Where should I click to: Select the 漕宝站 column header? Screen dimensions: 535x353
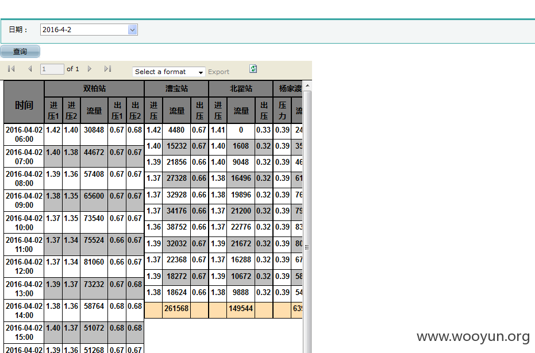[x=176, y=88]
